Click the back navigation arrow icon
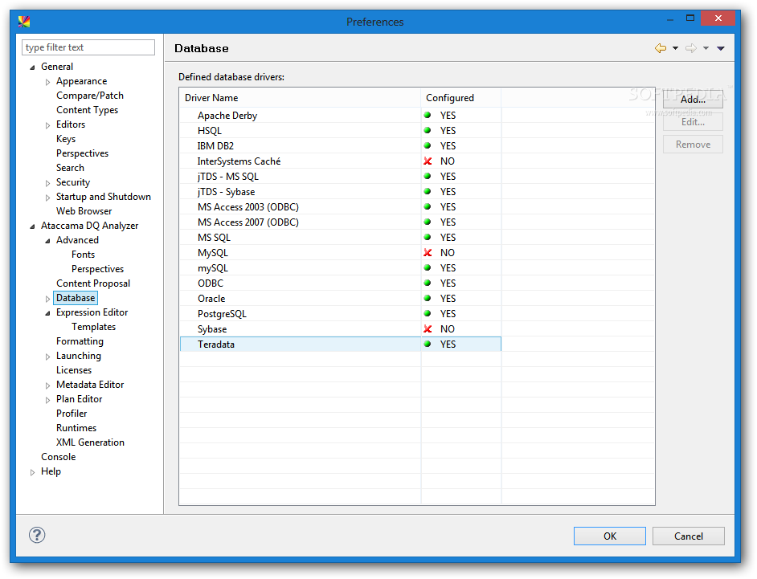The height and width of the screenshot is (579, 757). (x=660, y=48)
